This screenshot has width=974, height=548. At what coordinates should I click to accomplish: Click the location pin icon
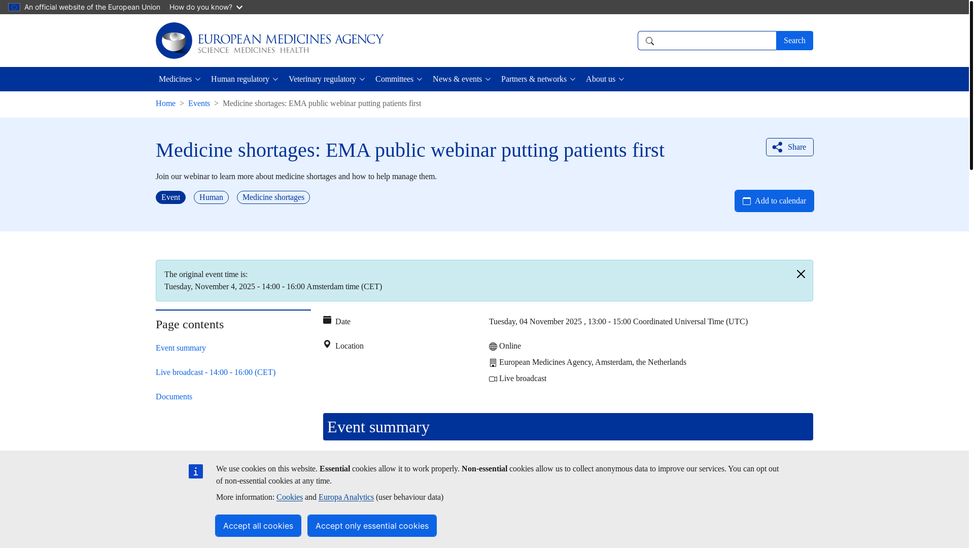coord(327,344)
